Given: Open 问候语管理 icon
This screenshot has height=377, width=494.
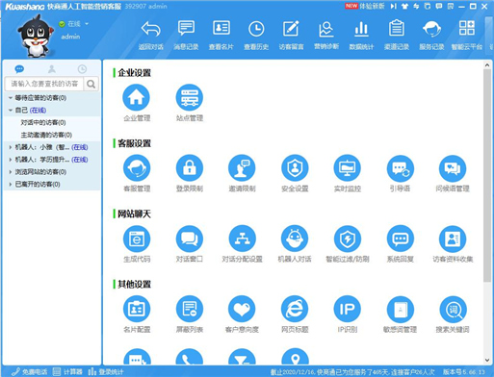Looking at the screenshot, I should tap(453, 168).
